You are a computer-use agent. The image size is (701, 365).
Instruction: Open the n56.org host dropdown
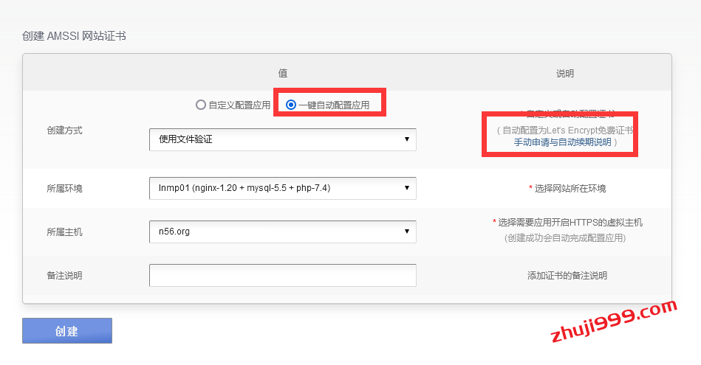pyautogui.click(x=282, y=232)
